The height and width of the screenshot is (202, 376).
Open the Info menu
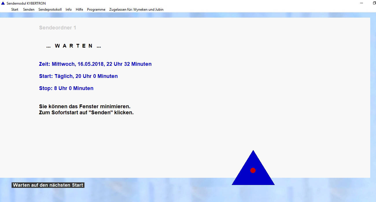pos(69,10)
